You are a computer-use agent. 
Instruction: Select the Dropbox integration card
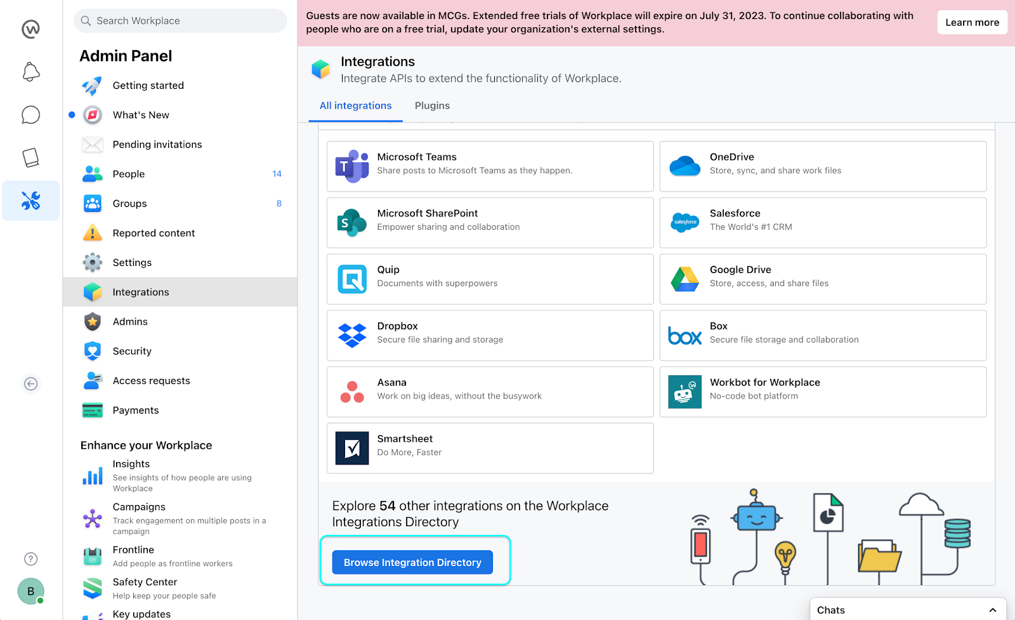(490, 336)
